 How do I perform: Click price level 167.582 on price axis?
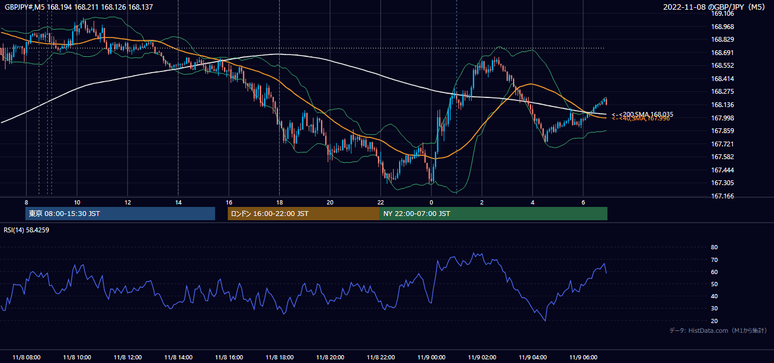click(x=723, y=157)
